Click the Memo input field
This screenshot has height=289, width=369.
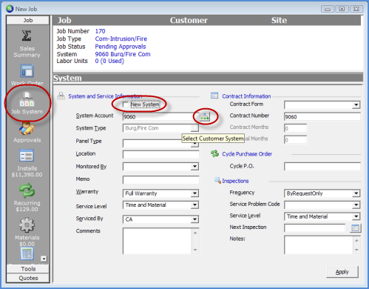tap(160, 180)
